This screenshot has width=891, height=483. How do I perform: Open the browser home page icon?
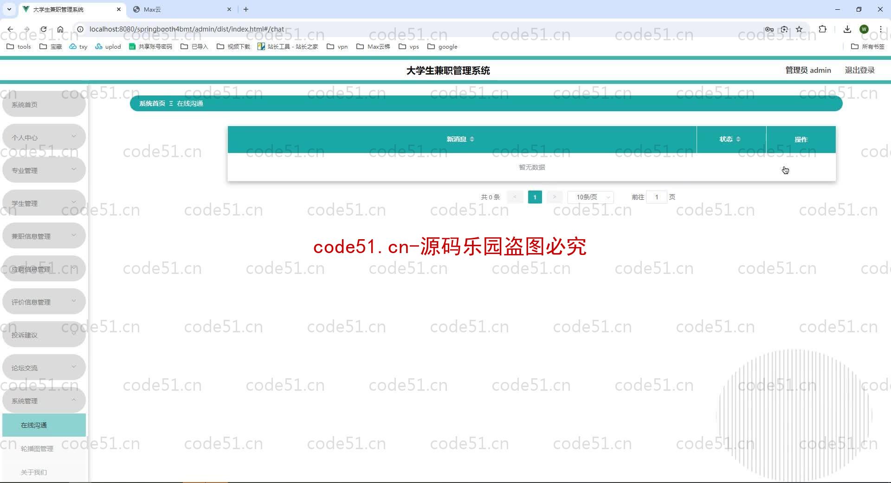pyautogui.click(x=60, y=29)
